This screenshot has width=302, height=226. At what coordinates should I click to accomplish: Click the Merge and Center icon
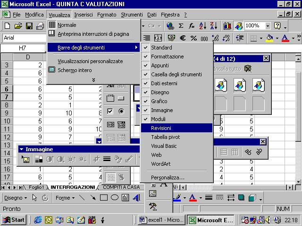(158, 38)
